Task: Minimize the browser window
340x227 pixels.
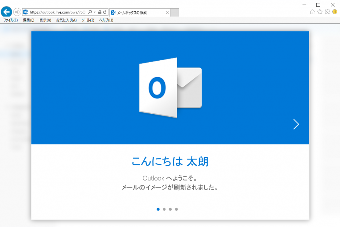Action: click(x=304, y=5)
